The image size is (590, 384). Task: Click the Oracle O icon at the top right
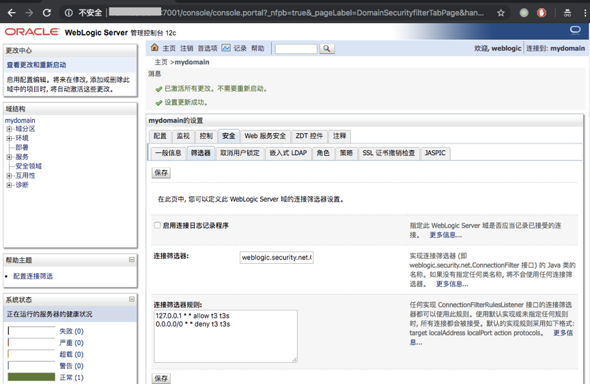[x=576, y=30]
